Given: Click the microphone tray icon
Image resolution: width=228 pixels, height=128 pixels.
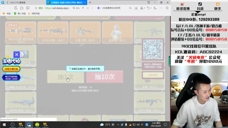Looking at the screenshot, I should point(126,125).
